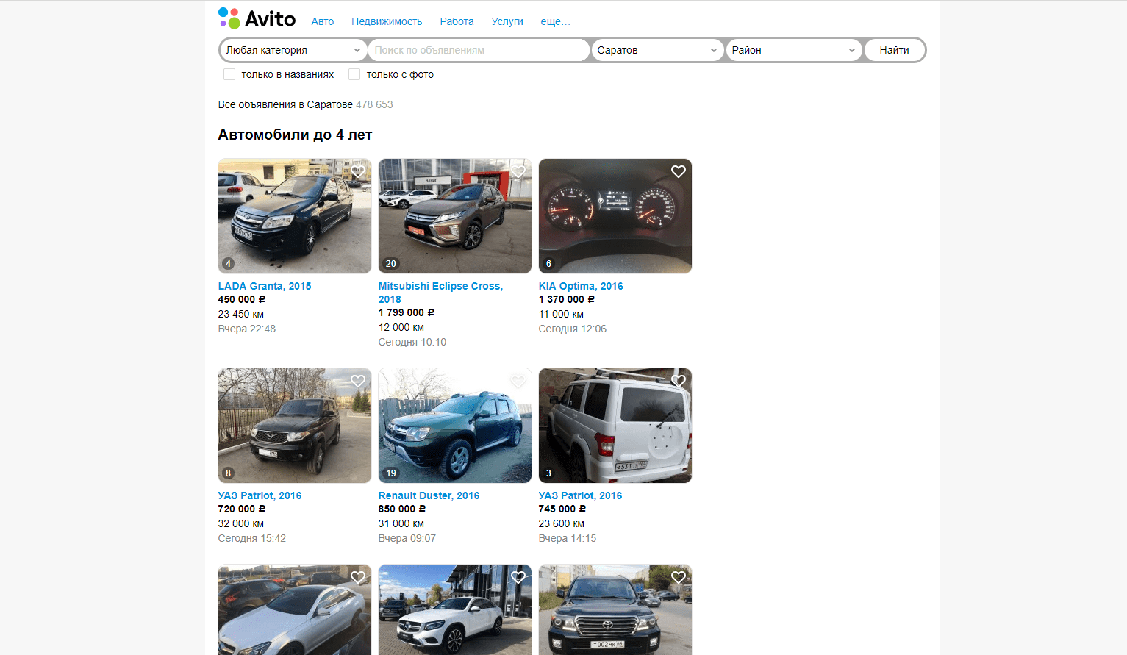The width and height of the screenshot is (1127, 655).
Task: Click the mileage «23 450 км»
Action: click(x=241, y=314)
